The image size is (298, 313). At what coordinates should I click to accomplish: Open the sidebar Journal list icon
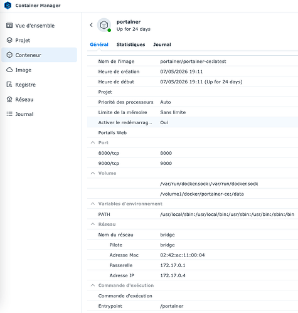9,114
